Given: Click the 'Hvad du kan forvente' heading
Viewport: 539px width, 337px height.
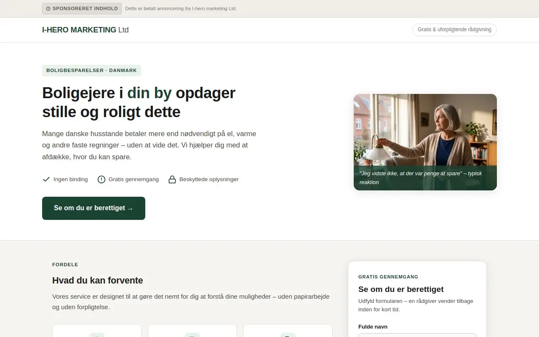Looking at the screenshot, I should (x=98, y=281).
